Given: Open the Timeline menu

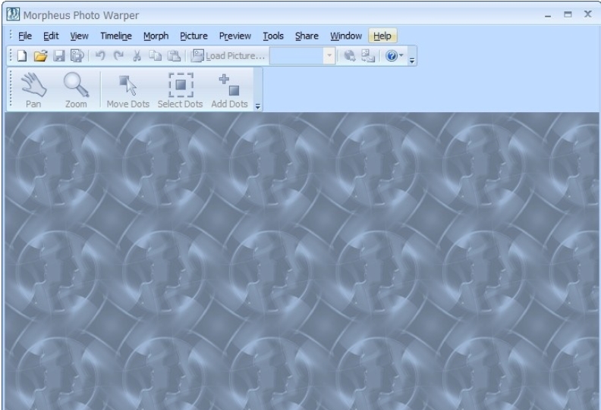Looking at the screenshot, I should click(x=116, y=36).
